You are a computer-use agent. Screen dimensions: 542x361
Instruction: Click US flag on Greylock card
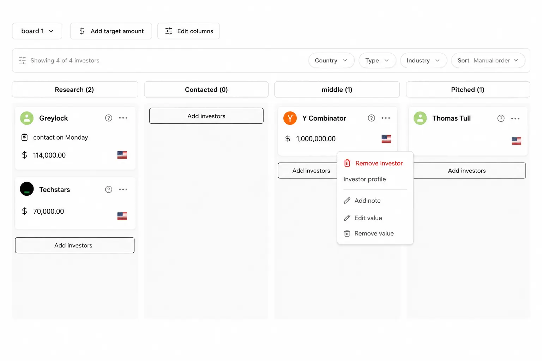click(122, 155)
